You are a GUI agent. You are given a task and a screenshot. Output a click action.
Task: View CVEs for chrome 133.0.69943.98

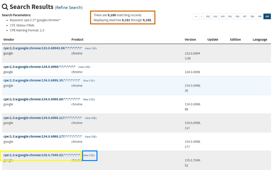click(x=91, y=48)
